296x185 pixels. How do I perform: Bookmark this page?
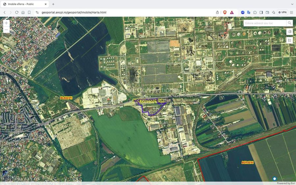coord(29,12)
